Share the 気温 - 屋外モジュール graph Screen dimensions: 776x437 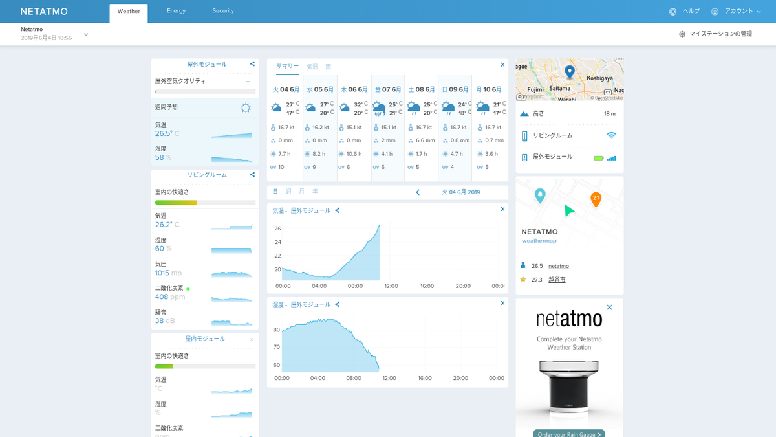338,210
